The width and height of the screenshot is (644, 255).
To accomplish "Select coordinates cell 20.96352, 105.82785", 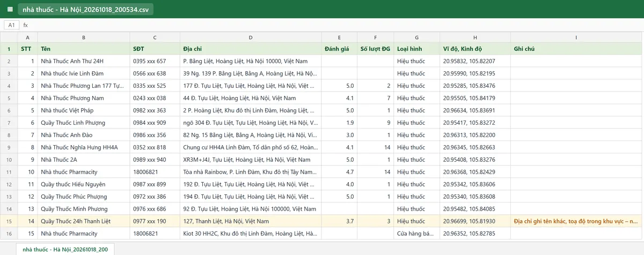I will tap(475, 234).
